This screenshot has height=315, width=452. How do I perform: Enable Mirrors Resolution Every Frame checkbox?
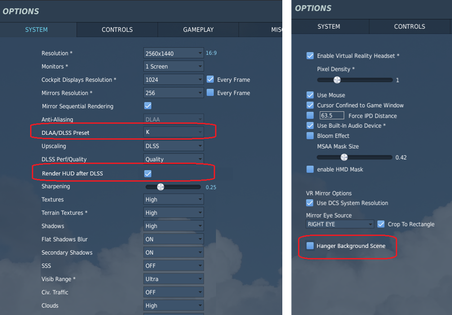(211, 92)
